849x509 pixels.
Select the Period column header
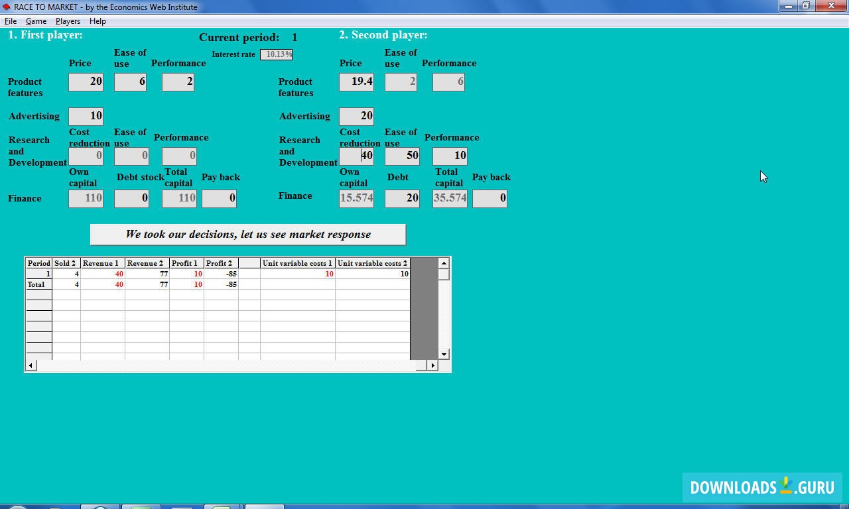click(39, 263)
